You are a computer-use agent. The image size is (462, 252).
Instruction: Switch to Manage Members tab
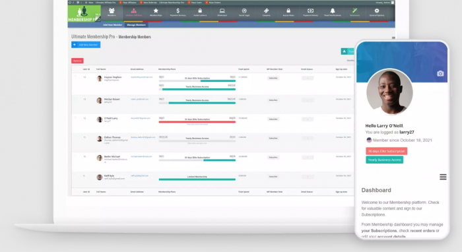point(137,25)
